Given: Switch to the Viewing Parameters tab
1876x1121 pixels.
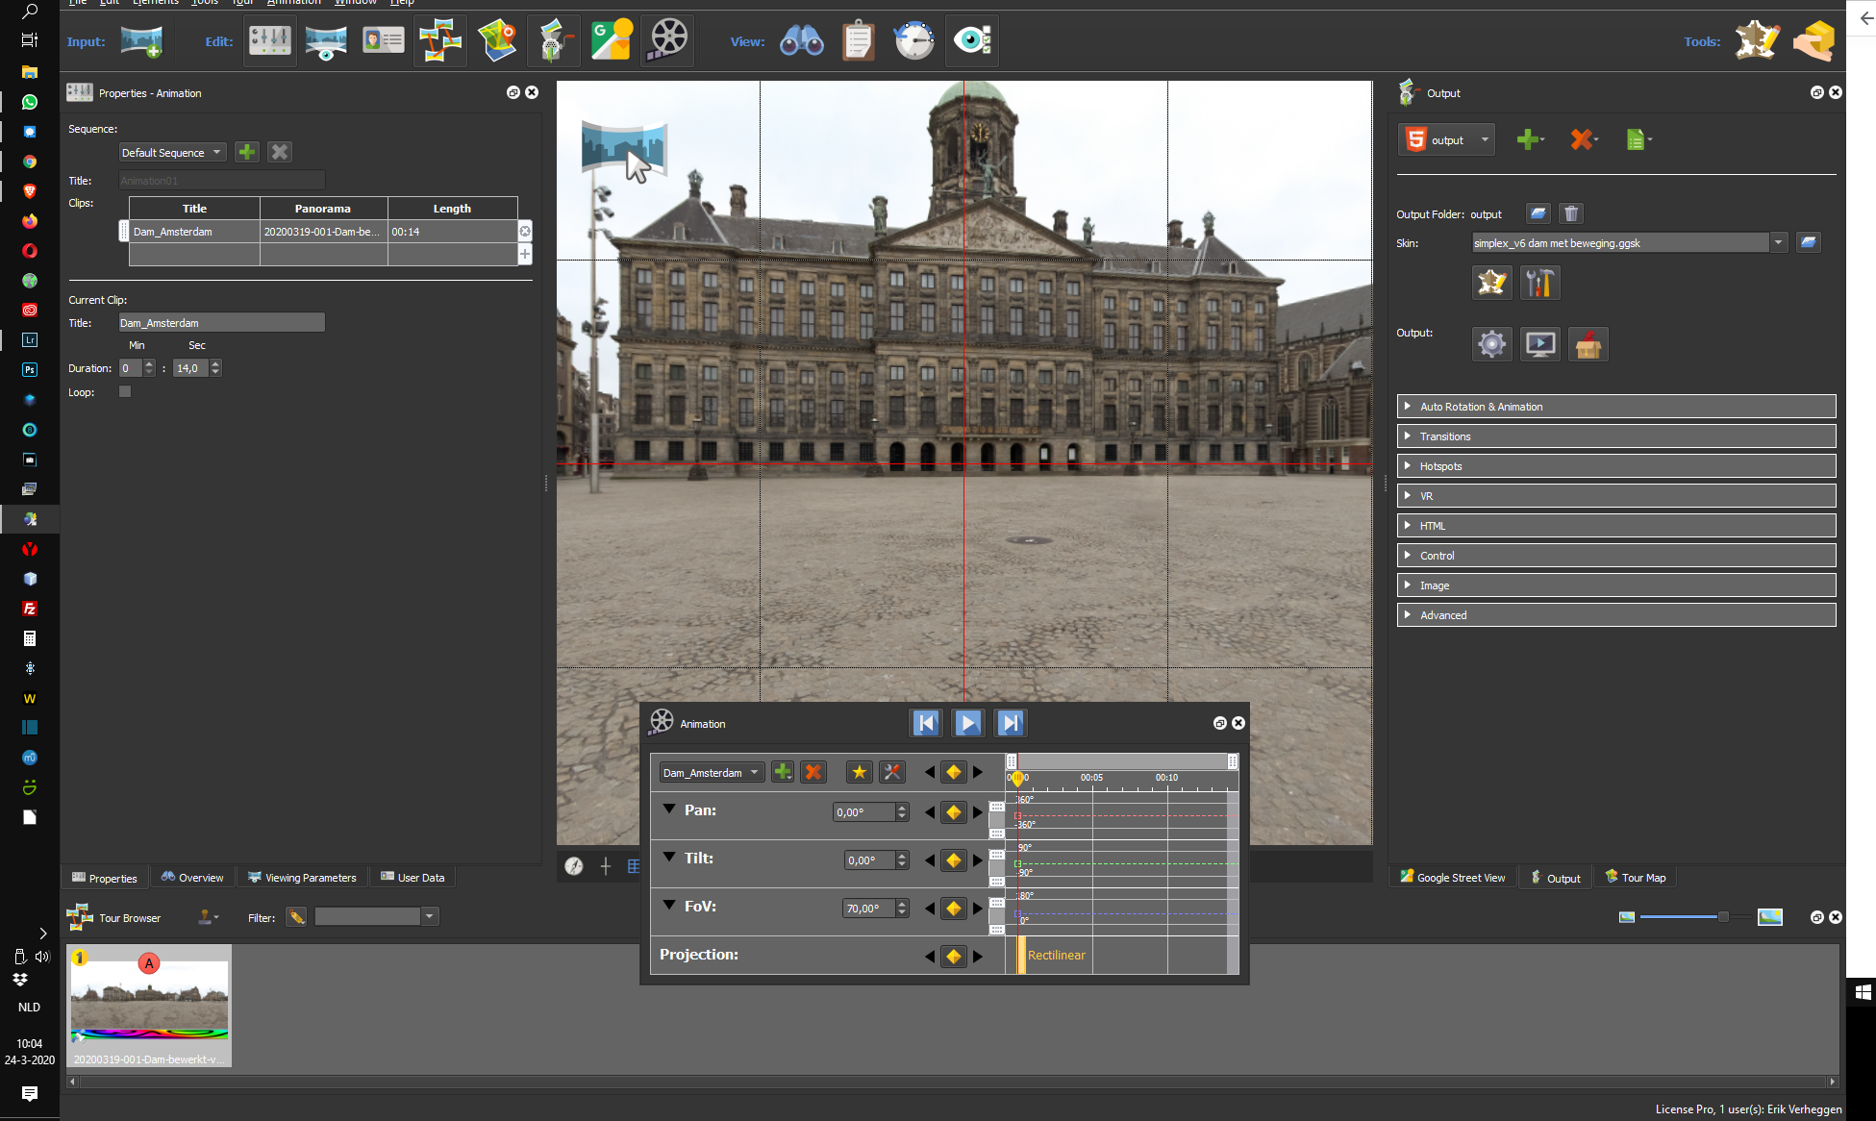Looking at the screenshot, I should [x=302, y=877].
